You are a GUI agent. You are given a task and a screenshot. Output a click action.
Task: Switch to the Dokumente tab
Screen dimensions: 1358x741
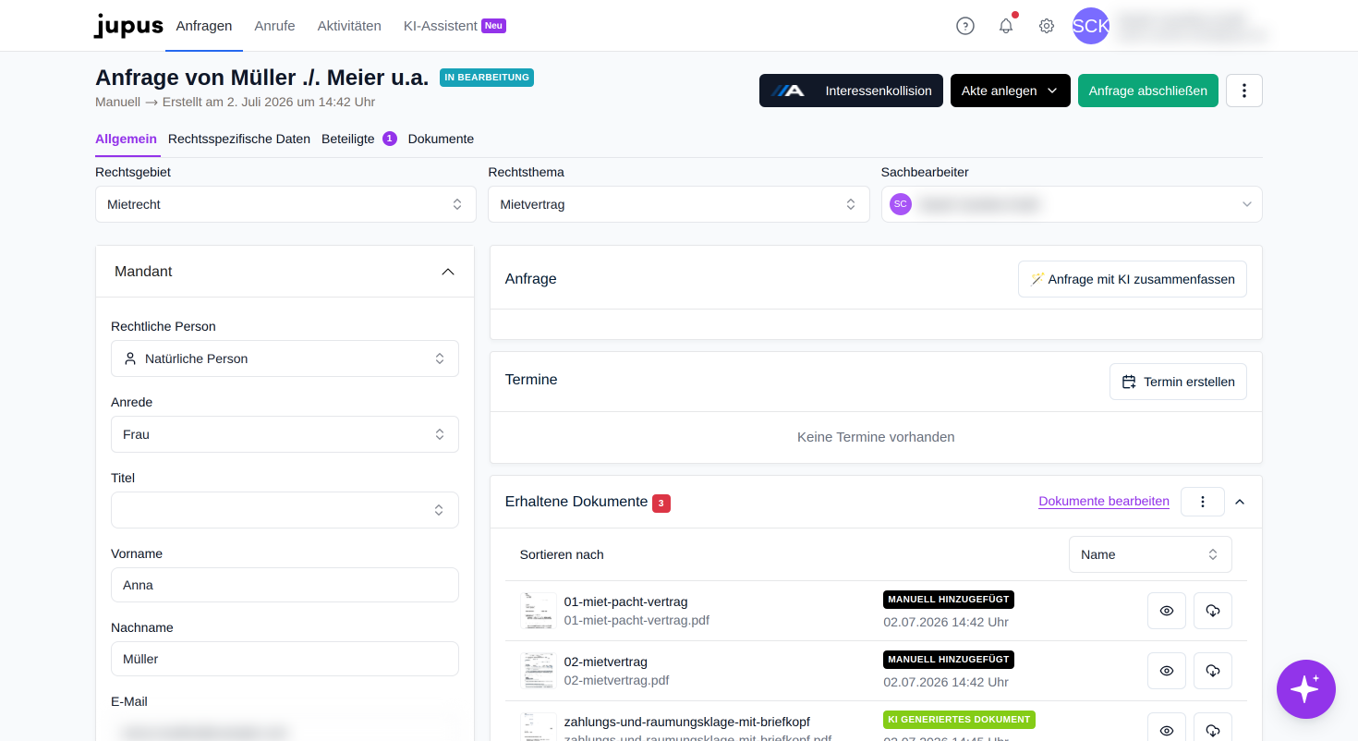441,139
